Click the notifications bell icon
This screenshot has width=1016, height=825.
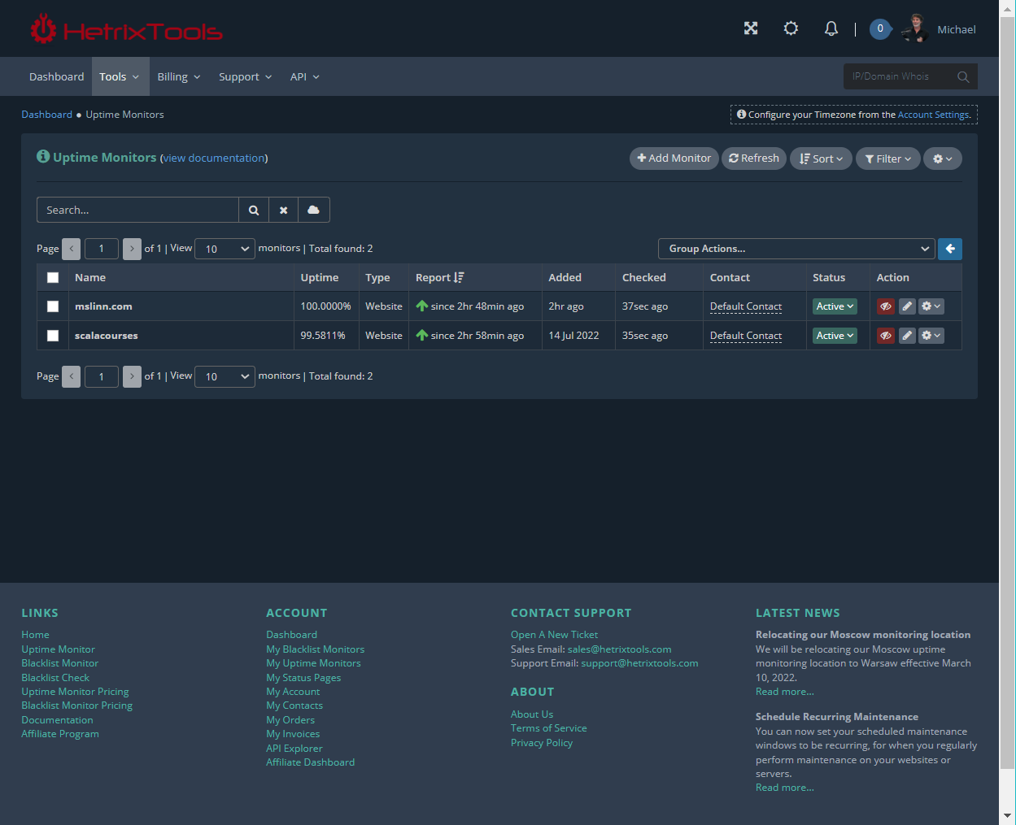(x=831, y=28)
